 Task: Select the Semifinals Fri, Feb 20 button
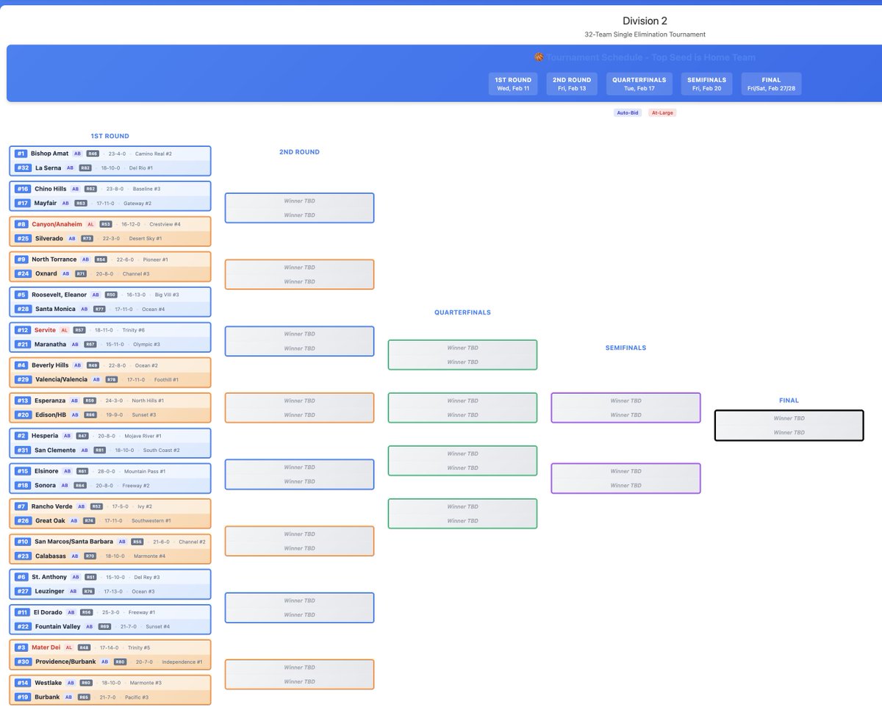coord(707,84)
